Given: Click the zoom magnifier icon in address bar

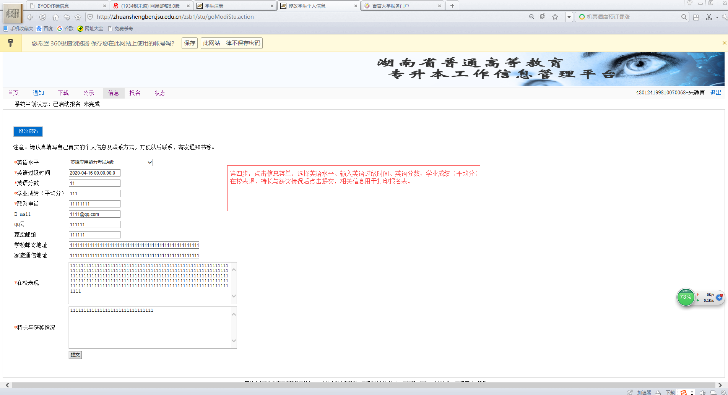Looking at the screenshot, I should (x=531, y=17).
